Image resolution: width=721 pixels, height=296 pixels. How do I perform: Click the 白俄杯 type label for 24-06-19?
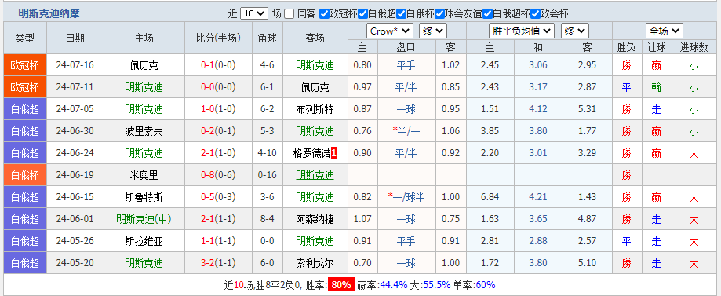25,175
